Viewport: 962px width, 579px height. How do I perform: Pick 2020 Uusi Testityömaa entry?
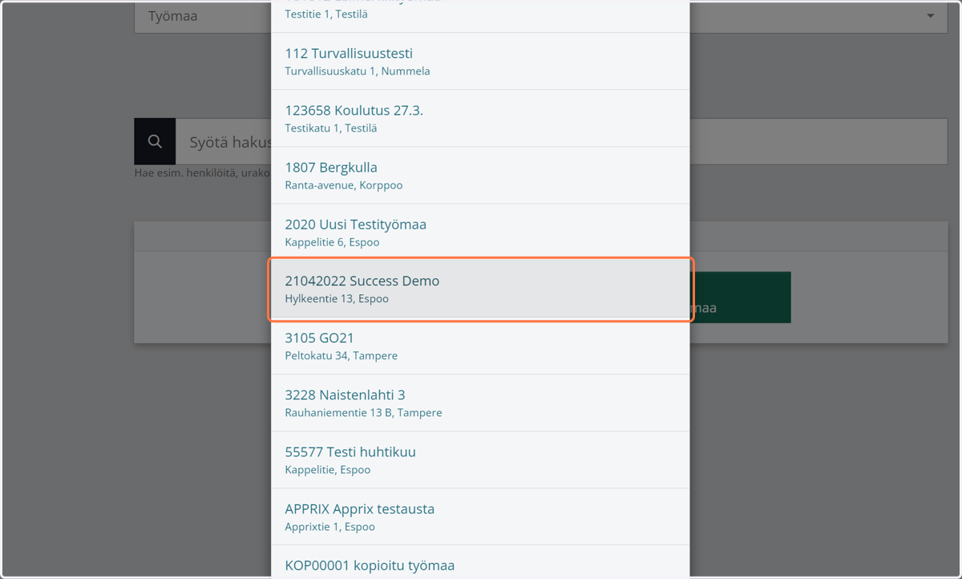pyautogui.click(x=480, y=232)
